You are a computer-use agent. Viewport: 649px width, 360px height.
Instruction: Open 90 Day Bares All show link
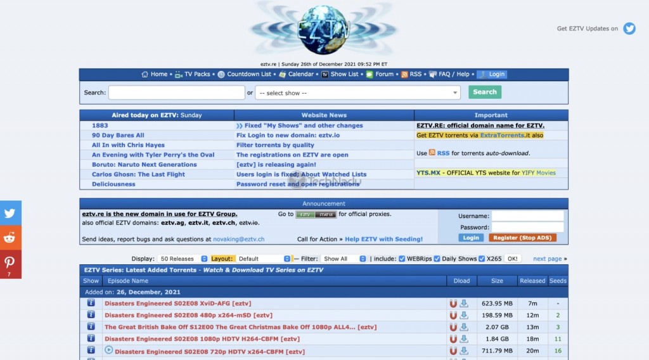pyautogui.click(x=118, y=135)
